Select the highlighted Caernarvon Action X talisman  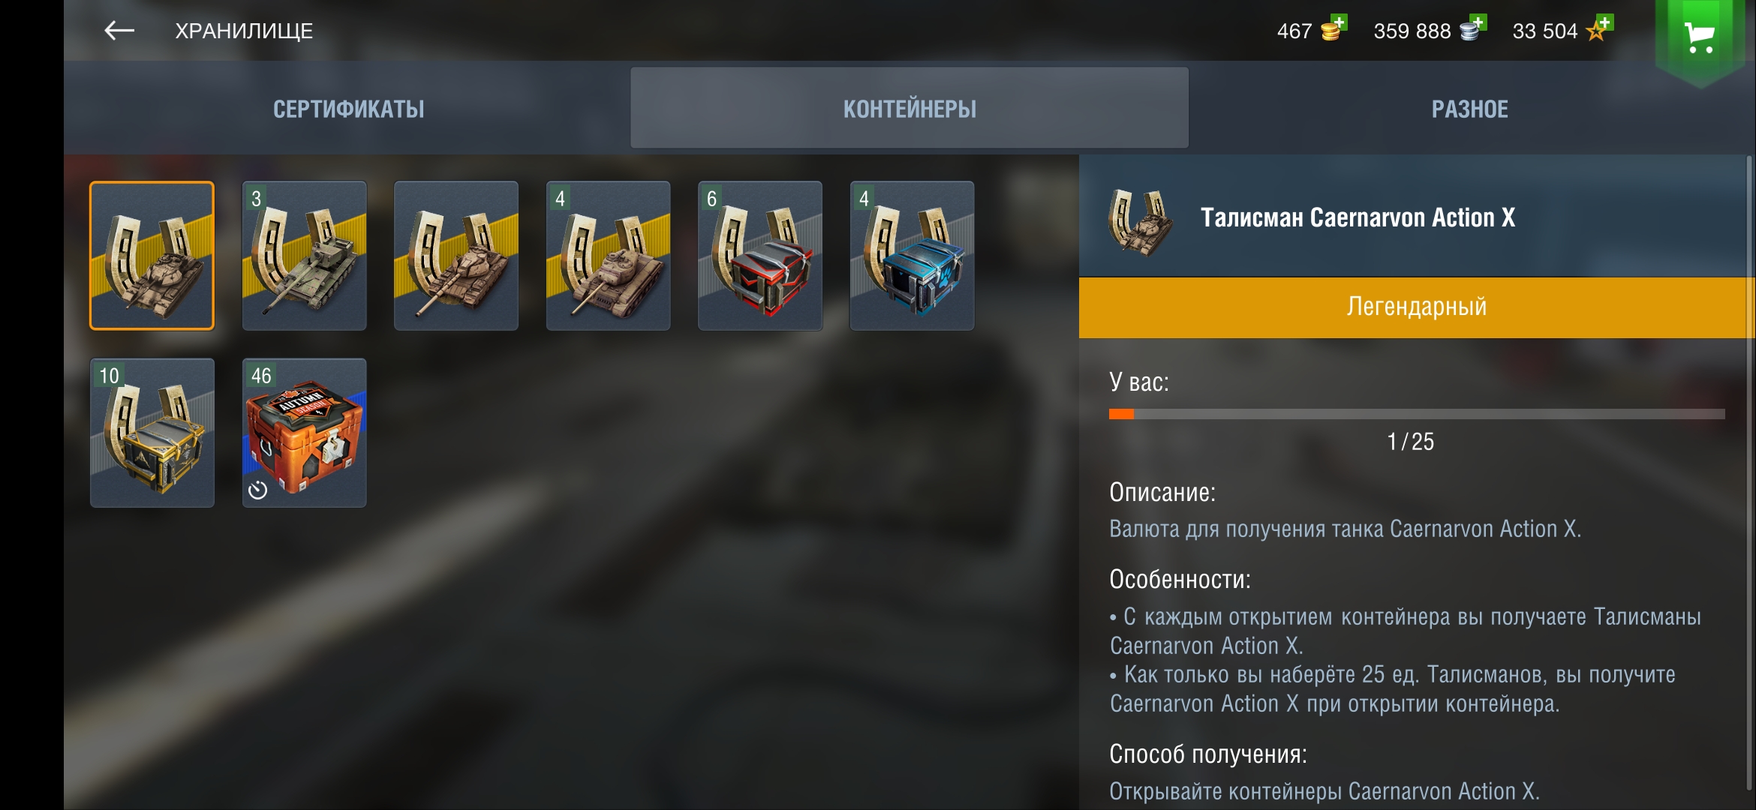coord(152,256)
